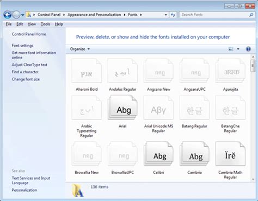
Task: Select the Aparajita font icon
Action: [230, 71]
